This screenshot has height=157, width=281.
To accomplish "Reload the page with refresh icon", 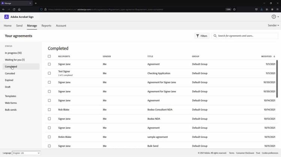I will [x=14, y=9].
